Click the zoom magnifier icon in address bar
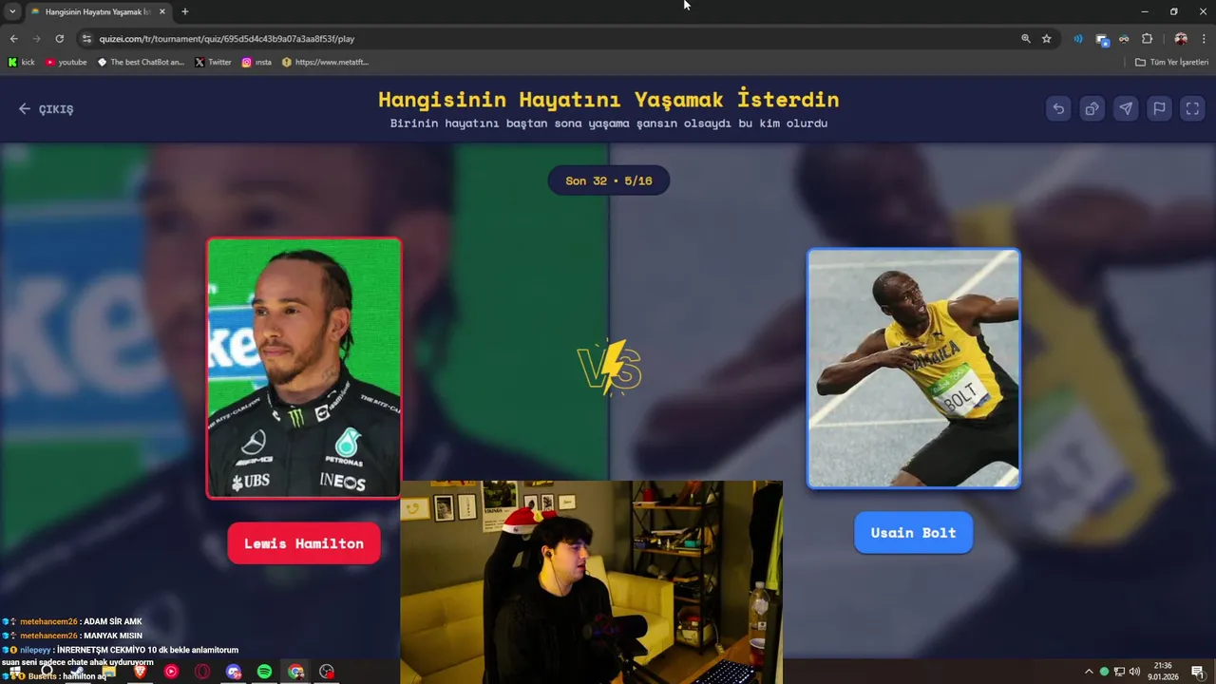This screenshot has height=684, width=1216. [x=1026, y=39]
